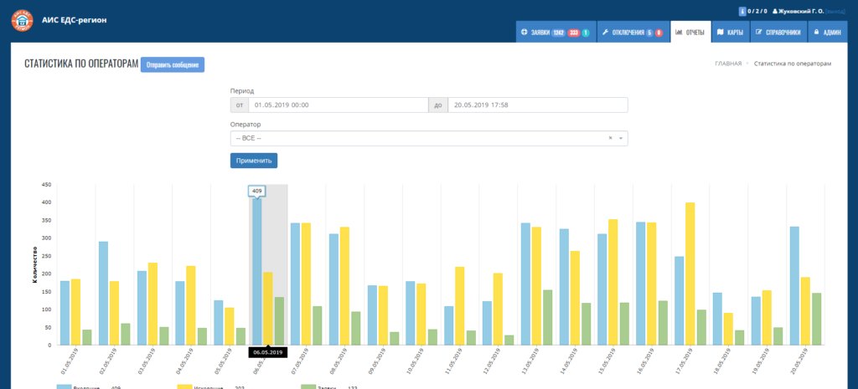Click the Применить button

(254, 161)
